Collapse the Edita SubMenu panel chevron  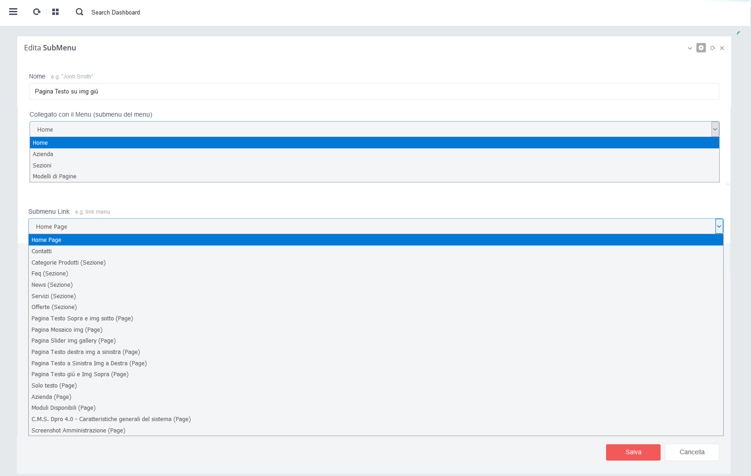pyautogui.click(x=690, y=48)
